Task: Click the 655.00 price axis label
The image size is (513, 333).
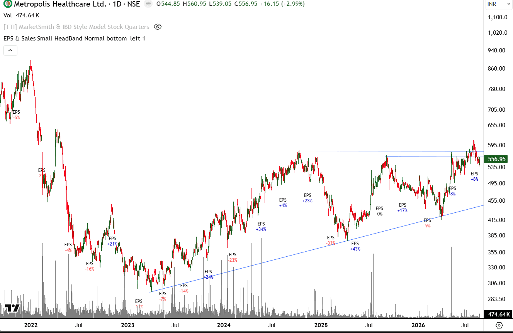Action: pos(498,125)
